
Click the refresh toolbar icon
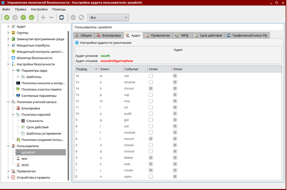tap(62, 17)
